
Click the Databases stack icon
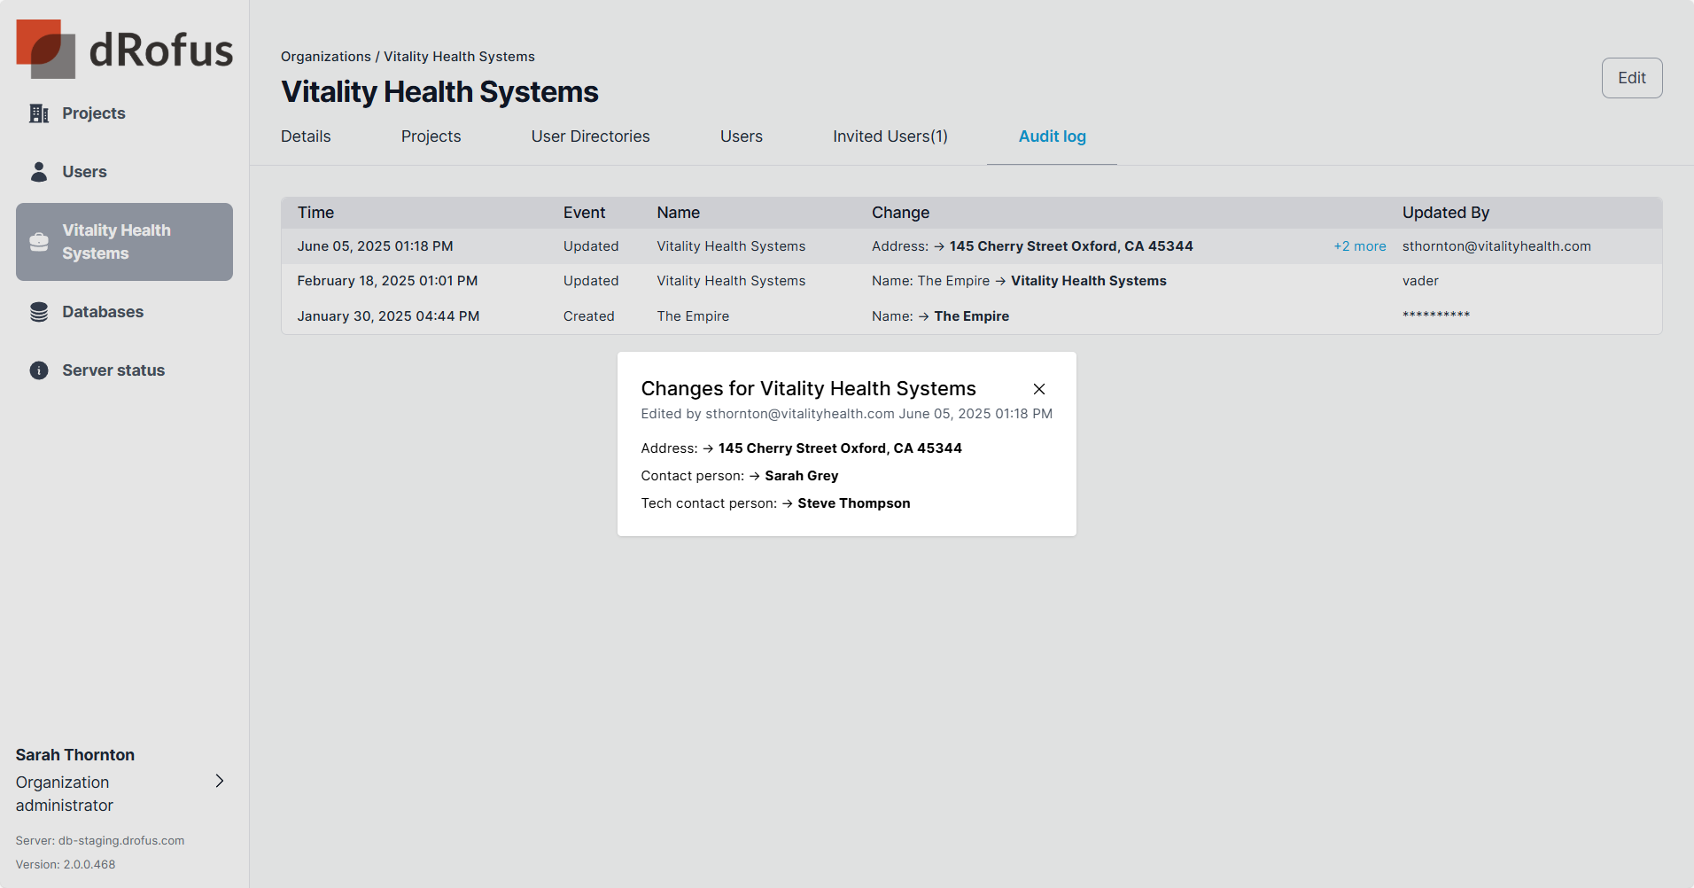click(x=39, y=312)
